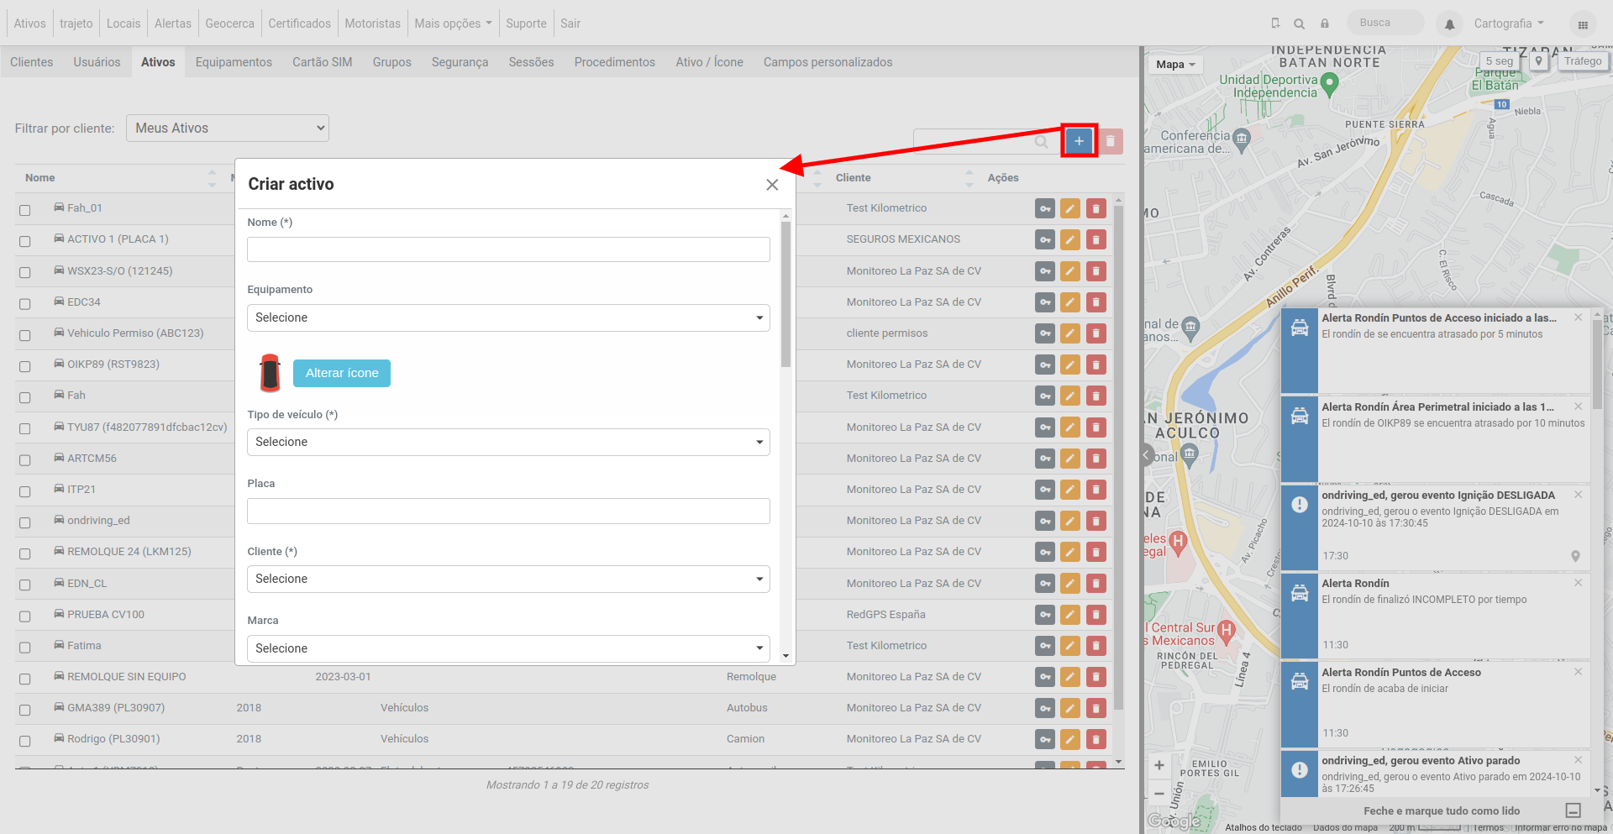Click key icon in RedGPS España row

pos(1044,615)
